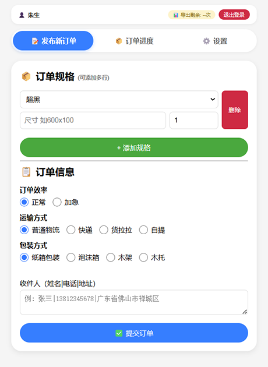
Task: Click the box icon next to 订单规格 heading
Action: (x=26, y=76)
